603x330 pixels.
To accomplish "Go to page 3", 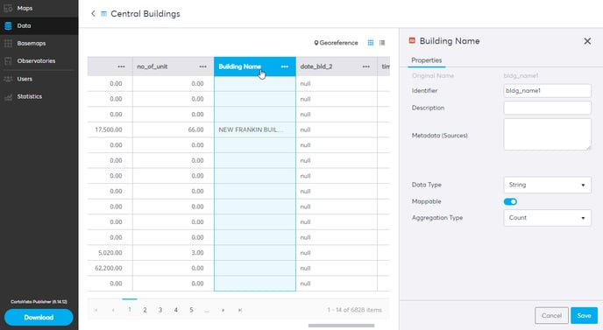I will pos(160,310).
